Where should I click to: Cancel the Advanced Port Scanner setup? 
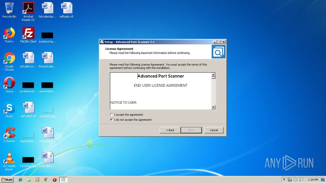tap(214, 130)
